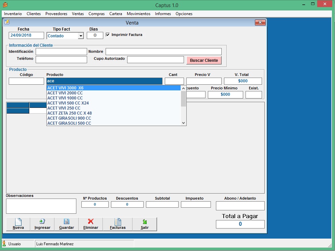Click the Buscar Cliente button
Viewport: 335px width, 251px height.
204,60
